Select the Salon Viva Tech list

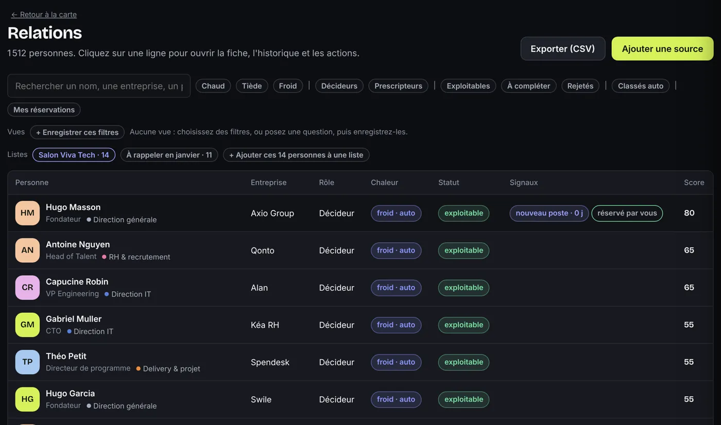74,155
